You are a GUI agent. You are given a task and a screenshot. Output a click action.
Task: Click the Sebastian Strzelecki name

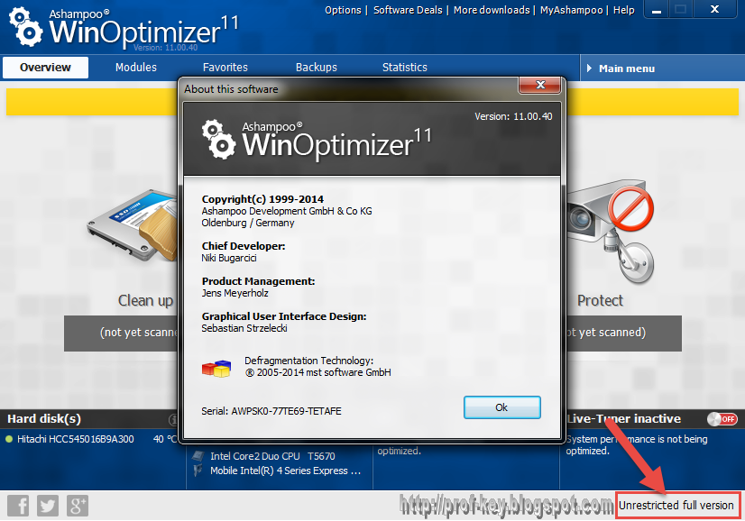coord(244,328)
